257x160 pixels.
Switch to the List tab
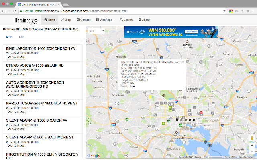pyautogui.click(x=21, y=37)
